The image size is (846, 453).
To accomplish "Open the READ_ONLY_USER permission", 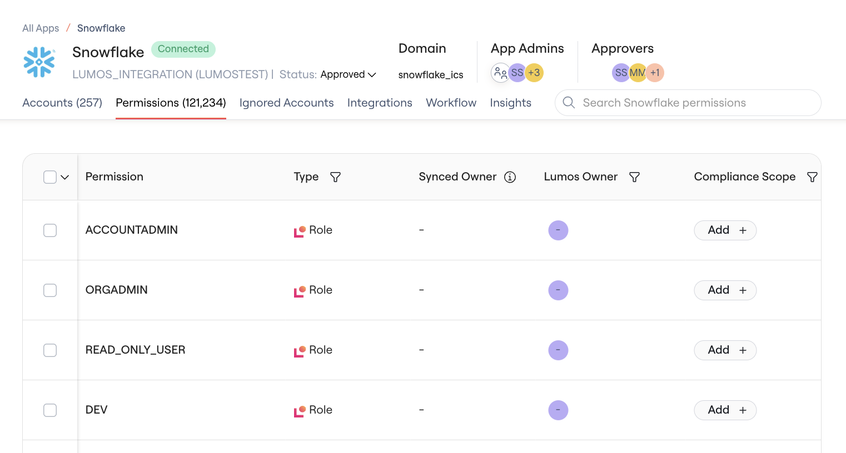I will coord(136,350).
